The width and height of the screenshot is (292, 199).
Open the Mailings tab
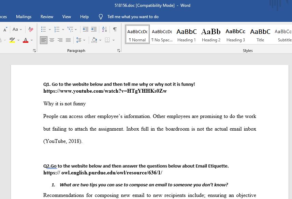24,17
